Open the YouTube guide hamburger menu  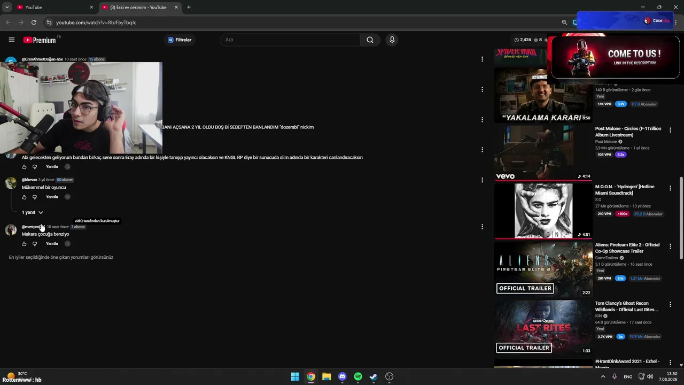click(x=11, y=40)
